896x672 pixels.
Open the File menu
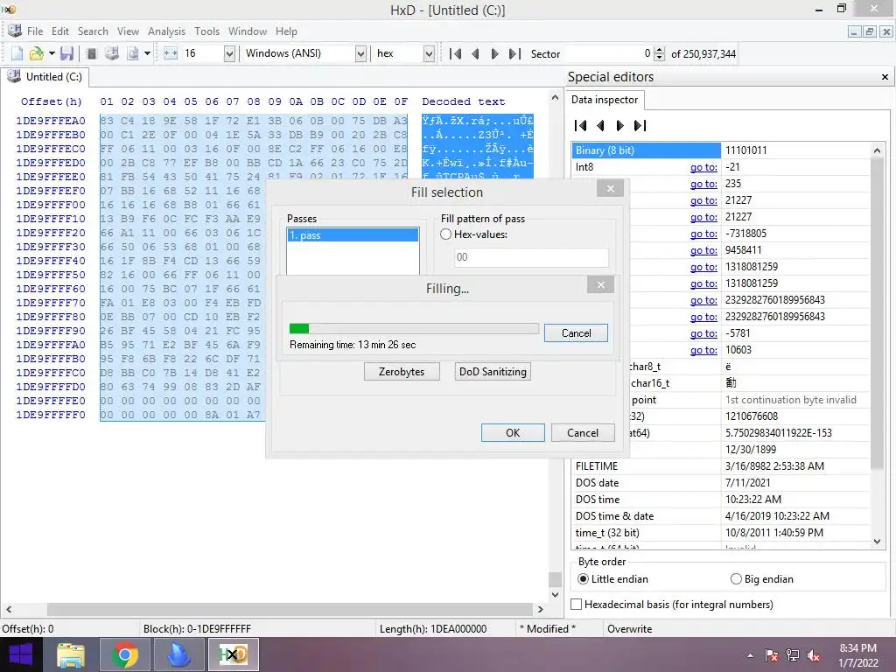click(x=35, y=31)
